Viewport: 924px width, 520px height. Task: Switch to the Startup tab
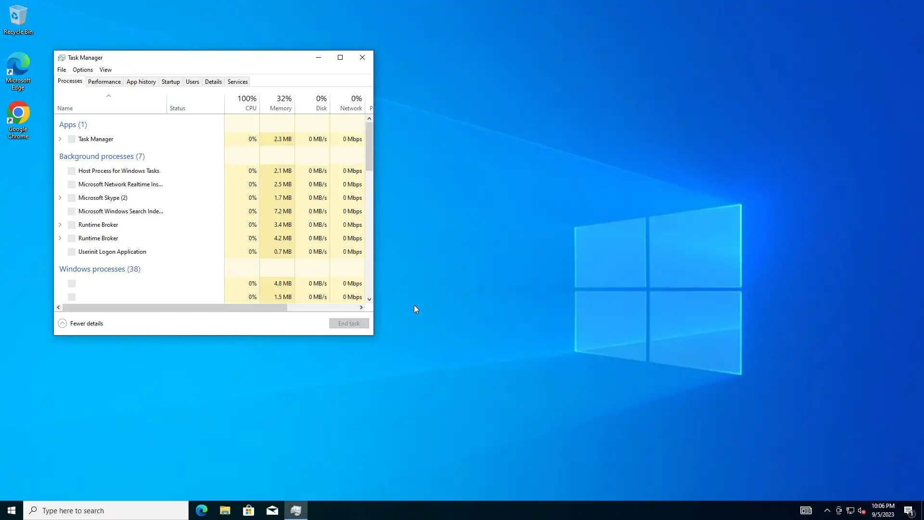[x=170, y=82]
